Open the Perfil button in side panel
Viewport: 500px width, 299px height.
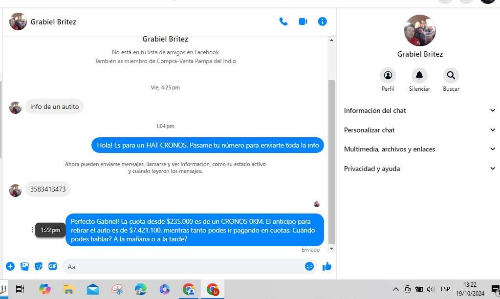(x=388, y=76)
